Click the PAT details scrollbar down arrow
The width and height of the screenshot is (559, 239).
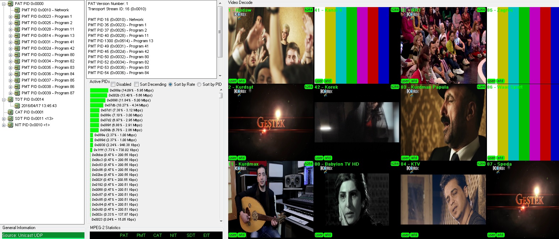220,76
